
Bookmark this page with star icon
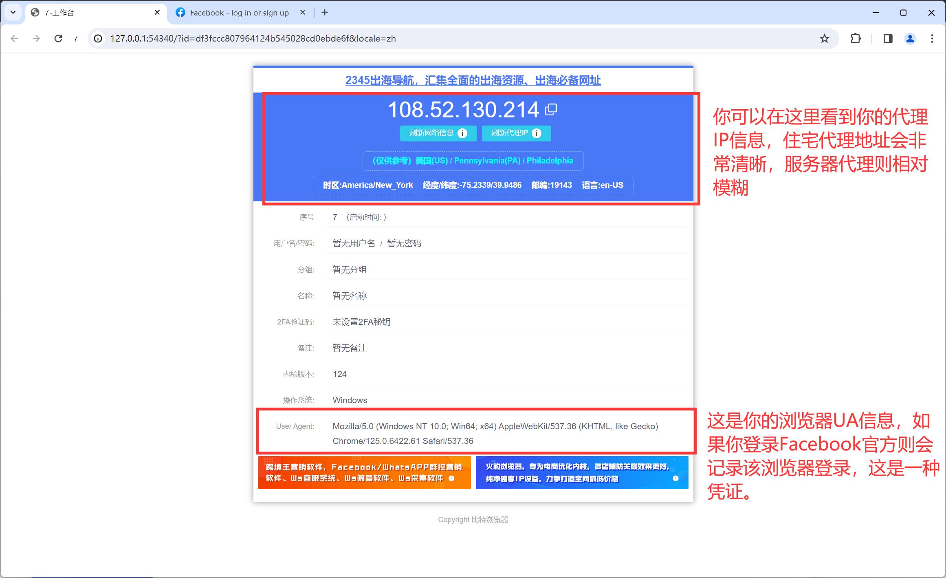[x=825, y=38]
